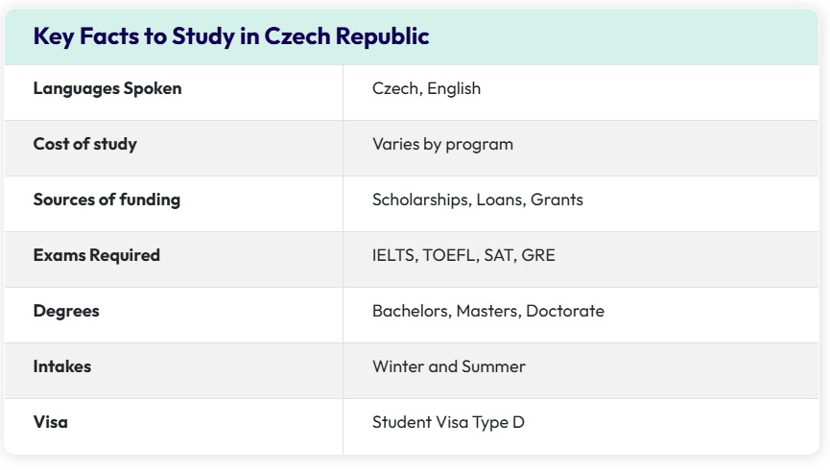Image resolution: width=830 pixels, height=470 pixels.
Task: Select the 'Intakes' row label
Action: [x=62, y=366]
